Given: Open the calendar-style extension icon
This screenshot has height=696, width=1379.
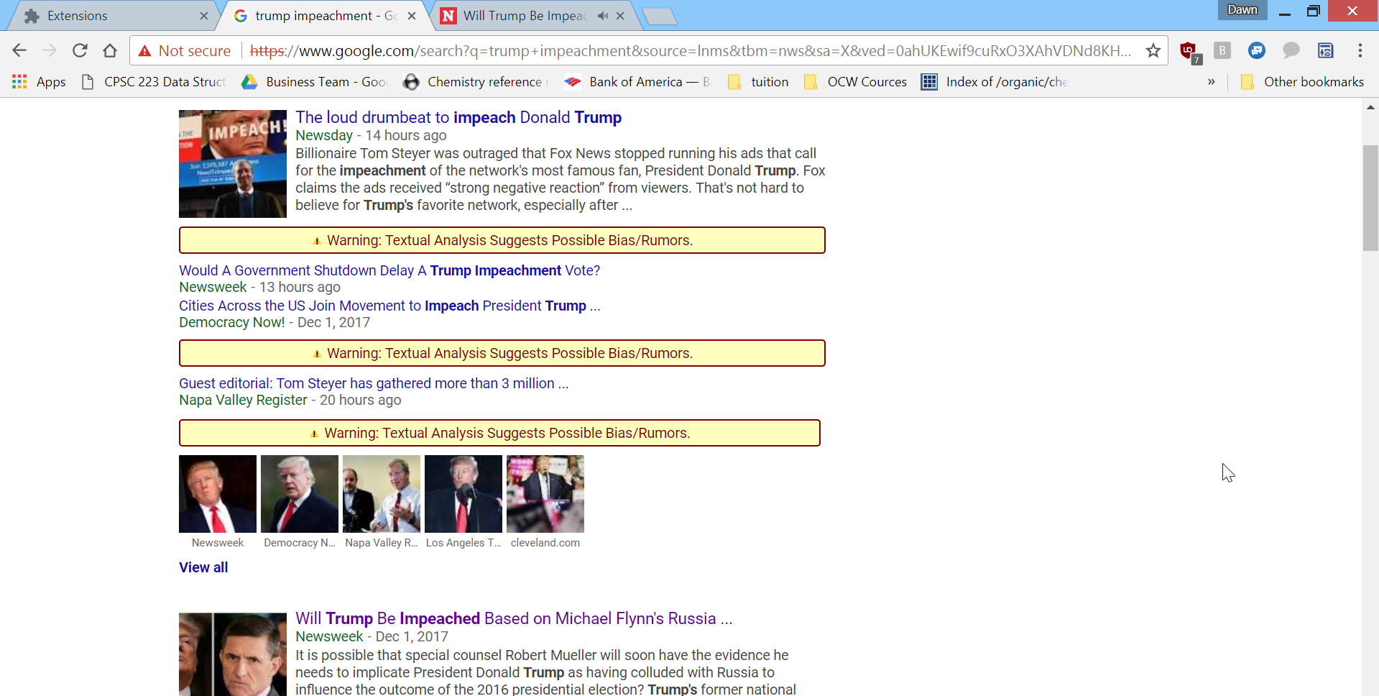Looking at the screenshot, I should pyautogui.click(x=1326, y=50).
